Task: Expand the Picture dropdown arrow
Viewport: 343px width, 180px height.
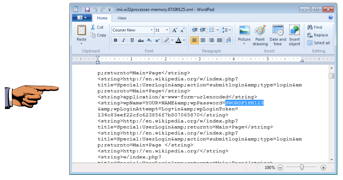Action: [244, 44]
